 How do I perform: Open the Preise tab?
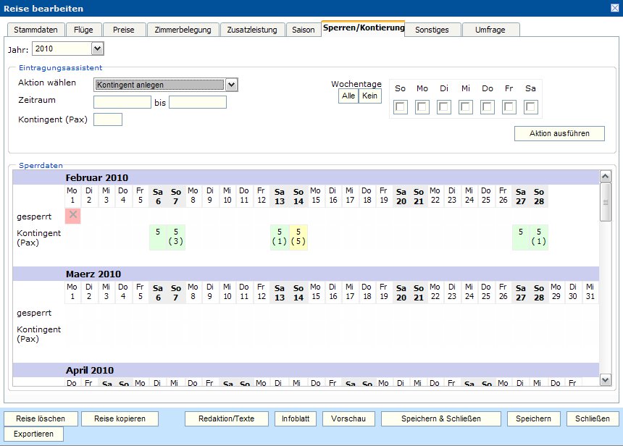click(x=123, y=30)
